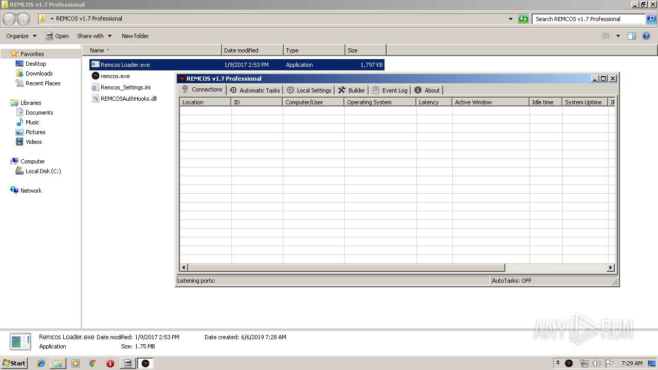658x370 pixels.
Task: Switch to REMCOS taskbar button
Action: coord(145,363)
